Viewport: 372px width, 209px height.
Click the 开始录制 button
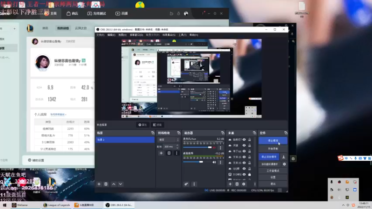click(x=273, y=149)
